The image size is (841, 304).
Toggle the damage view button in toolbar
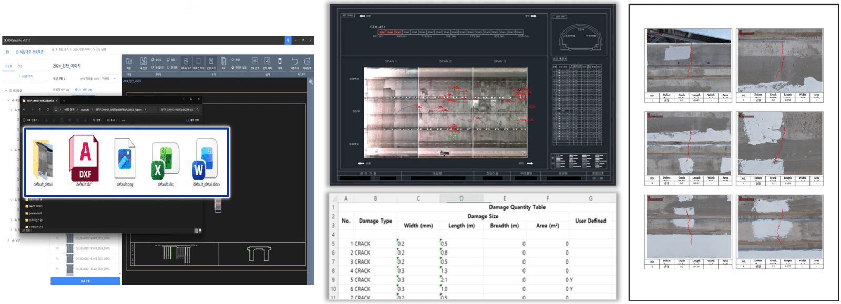click(x=211, y=63)
